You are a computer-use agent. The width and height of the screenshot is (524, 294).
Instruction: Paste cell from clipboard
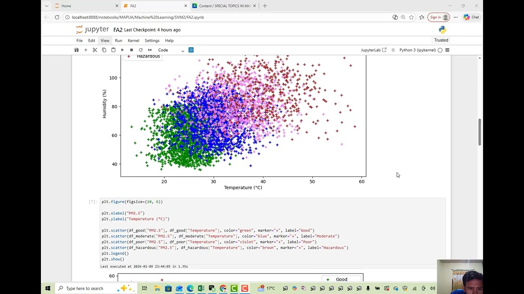(x=113, y=50)
